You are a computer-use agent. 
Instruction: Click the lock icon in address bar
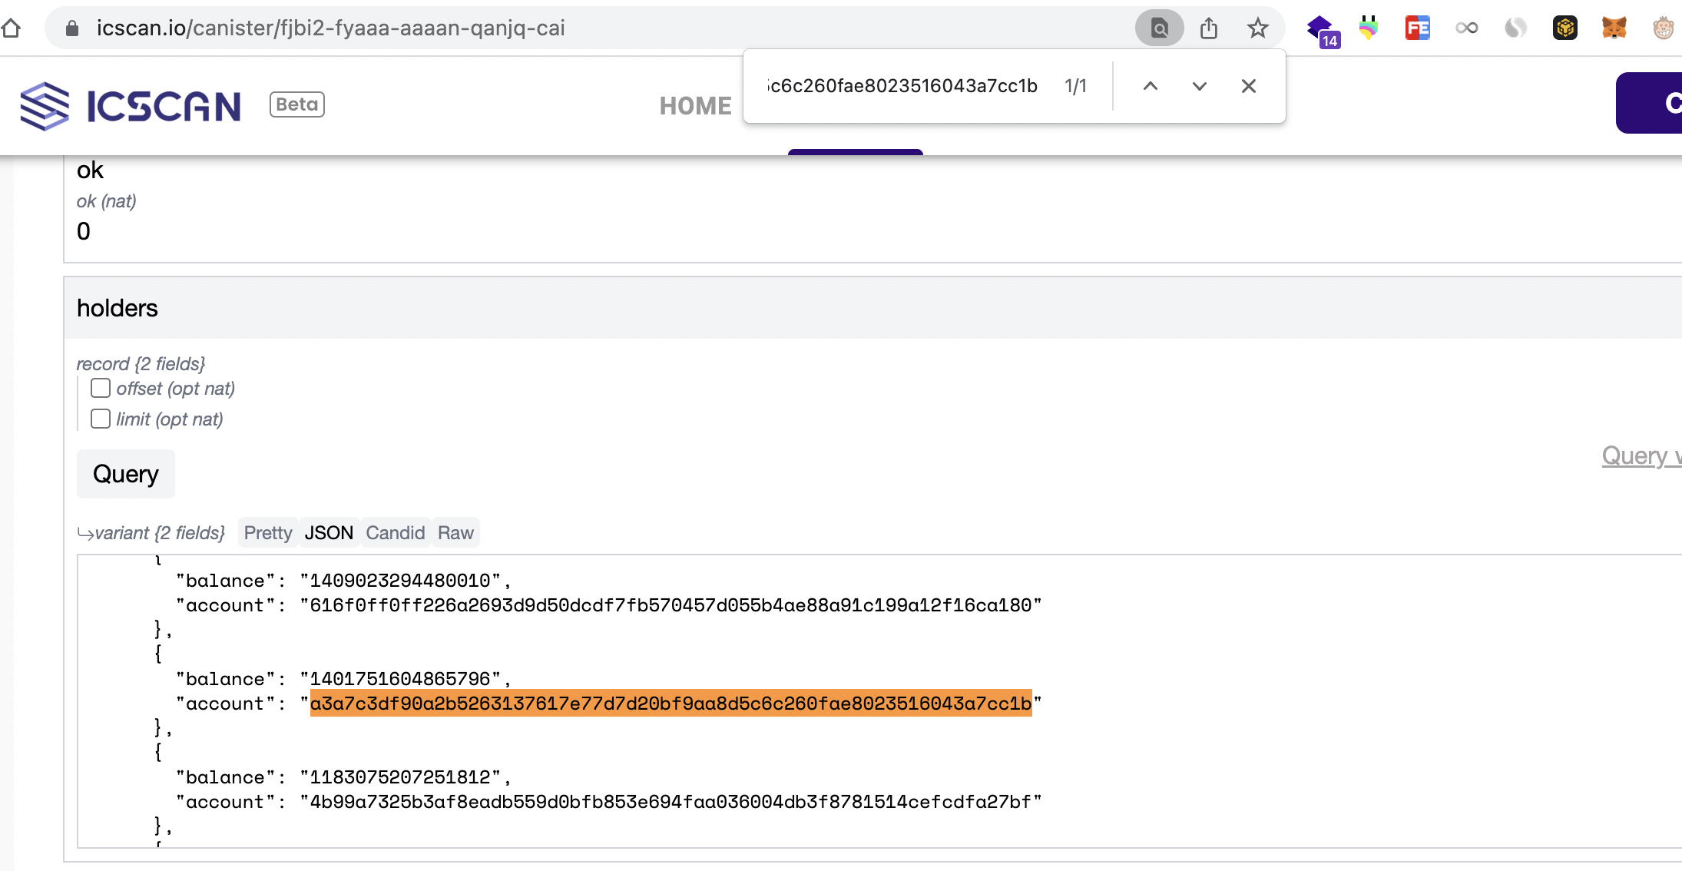72,28
